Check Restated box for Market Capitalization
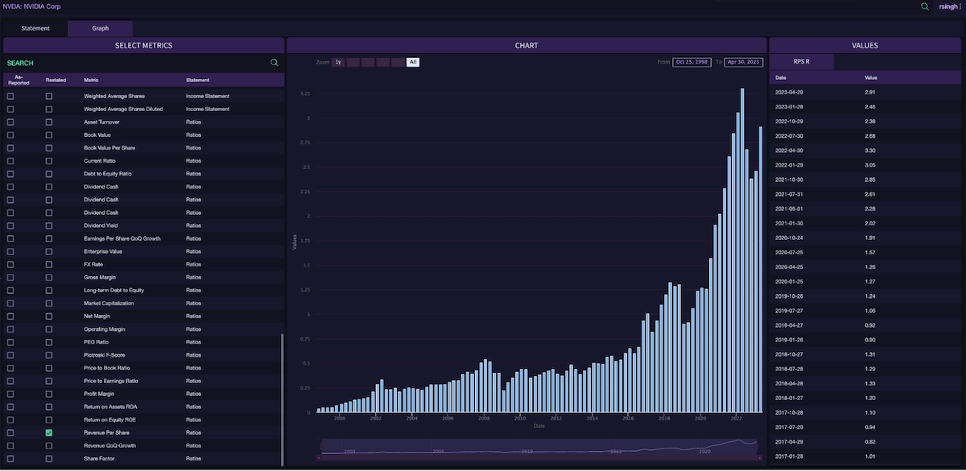The height and width of the screenshot is (471, 966). point(49,304)
